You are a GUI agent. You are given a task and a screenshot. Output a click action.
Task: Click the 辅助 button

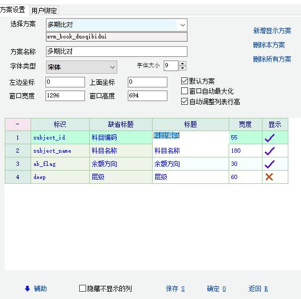(x=40, y=288)
